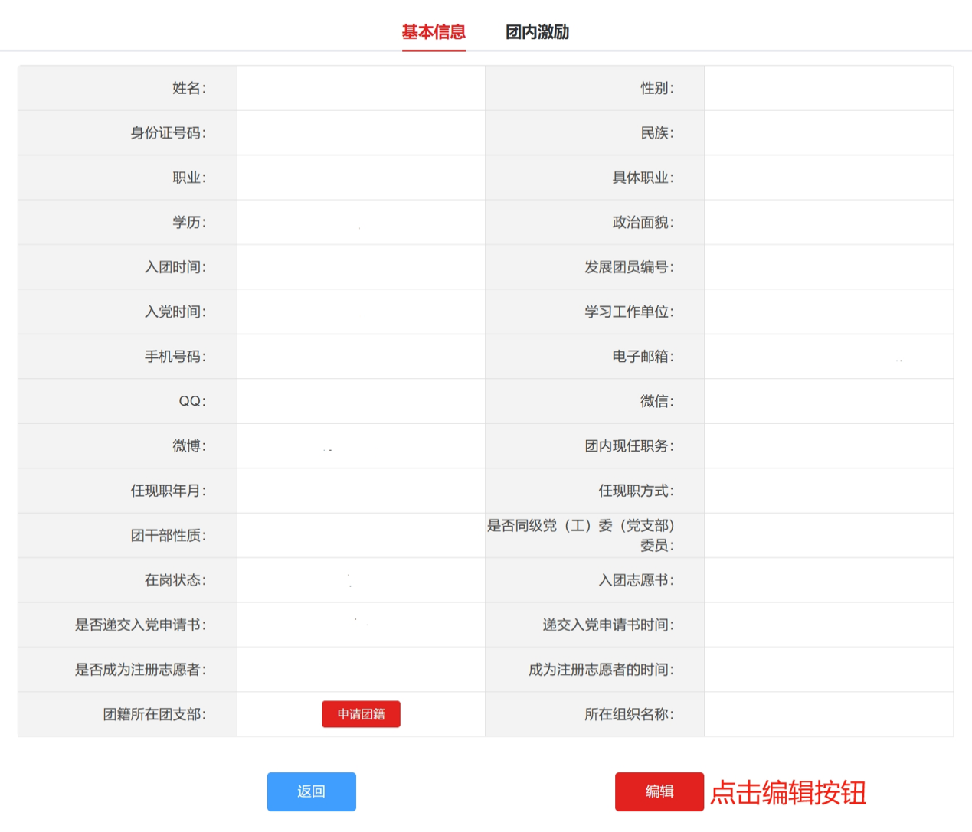The height and width of the screenshot is (832, 972).
Task: Click the 是否递交入党申请书 label
Action: pos(140,625)
